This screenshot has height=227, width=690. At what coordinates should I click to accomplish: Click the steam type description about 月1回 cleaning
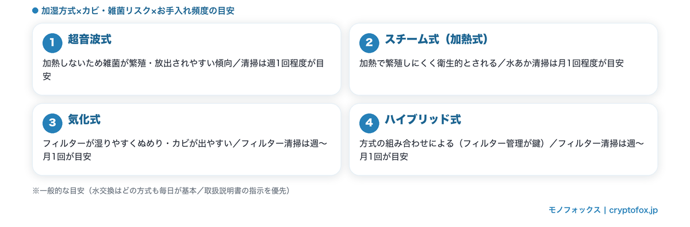click(x=492, y=63)
